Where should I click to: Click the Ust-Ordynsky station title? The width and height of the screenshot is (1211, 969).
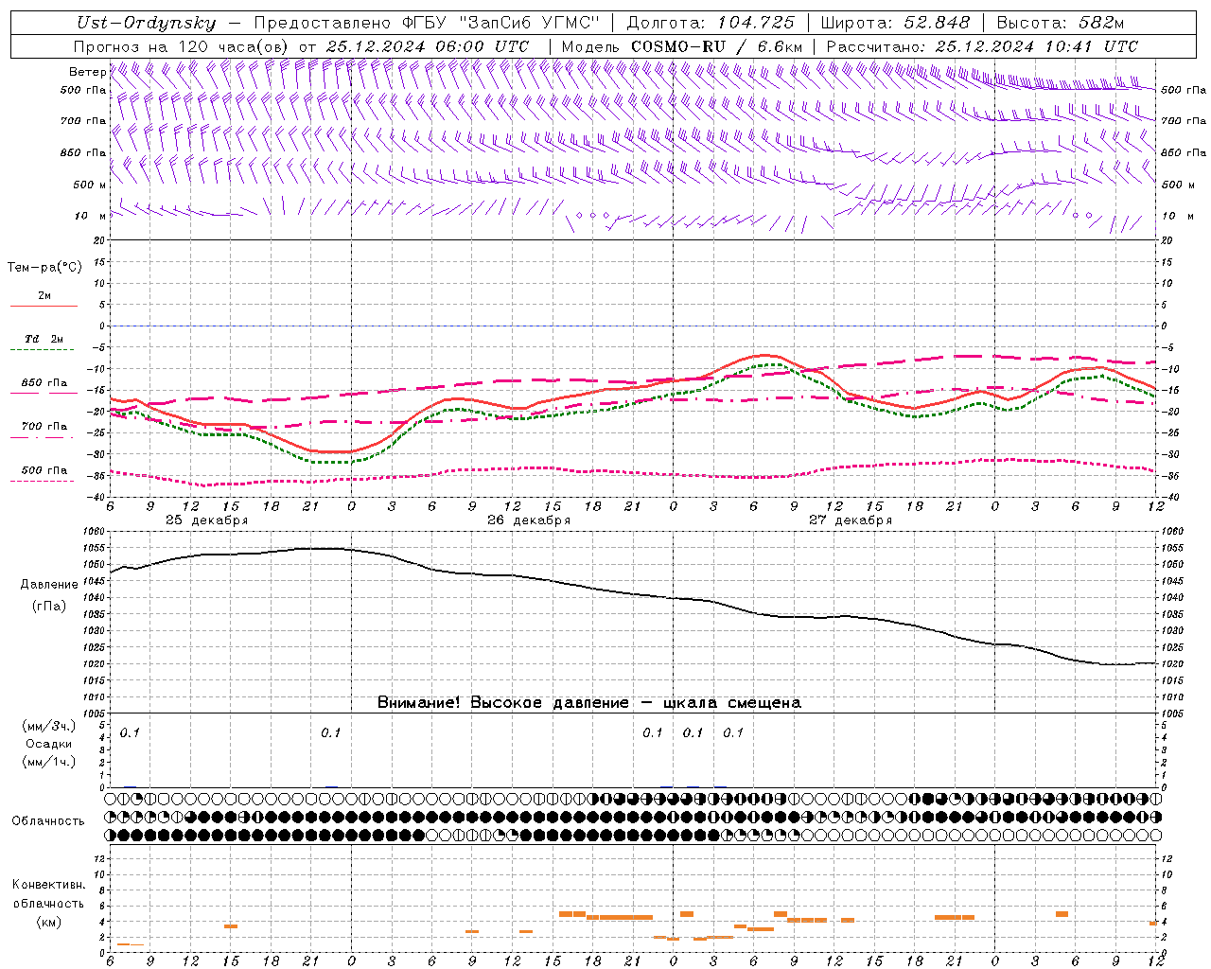(146, 23)
